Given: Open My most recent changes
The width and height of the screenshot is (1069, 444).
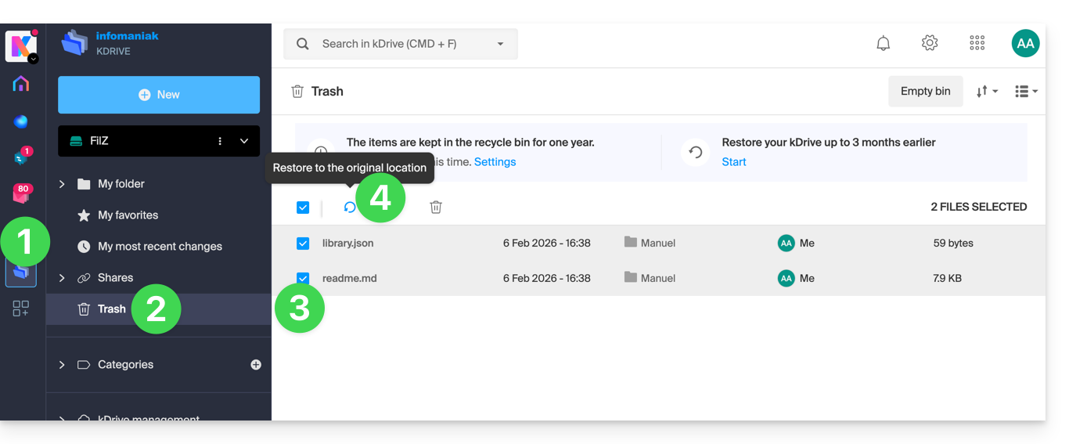Looking at the screenshot, I should (160, 247).
